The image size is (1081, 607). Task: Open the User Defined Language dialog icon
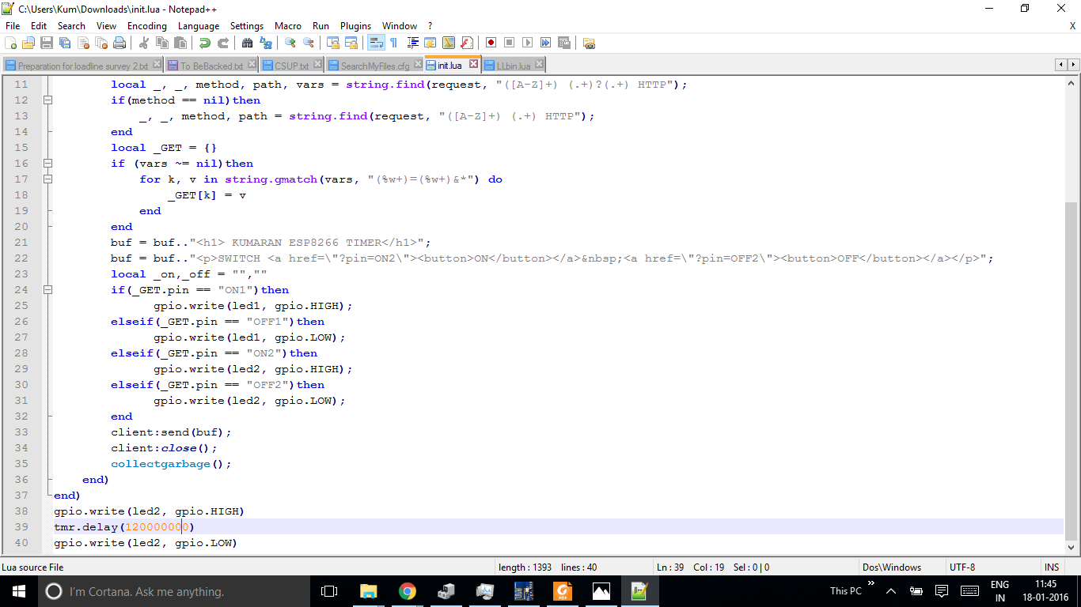click(x=431, y=43)
